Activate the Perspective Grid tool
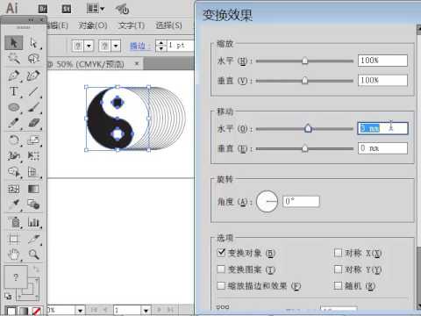The image size is (421, 316). (x=33, y=172)
